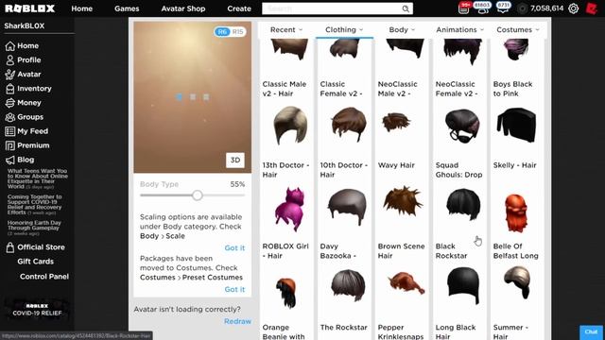Screen dimensions: 605x340
Task: Click the Classic Male v2 - Hair label
Action: pos(284,89)
